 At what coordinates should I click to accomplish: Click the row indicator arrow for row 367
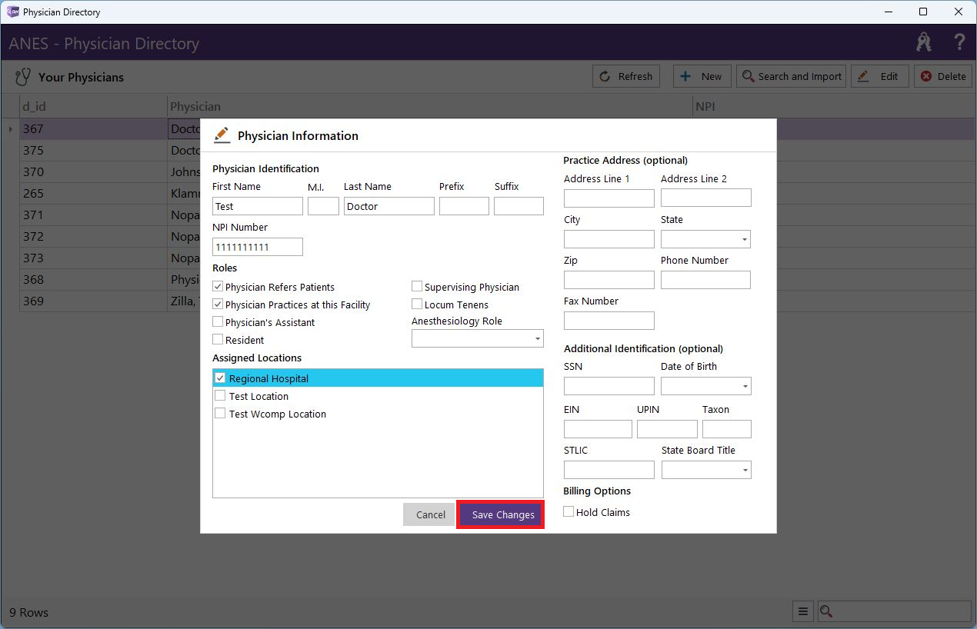(x=10, y=128)
